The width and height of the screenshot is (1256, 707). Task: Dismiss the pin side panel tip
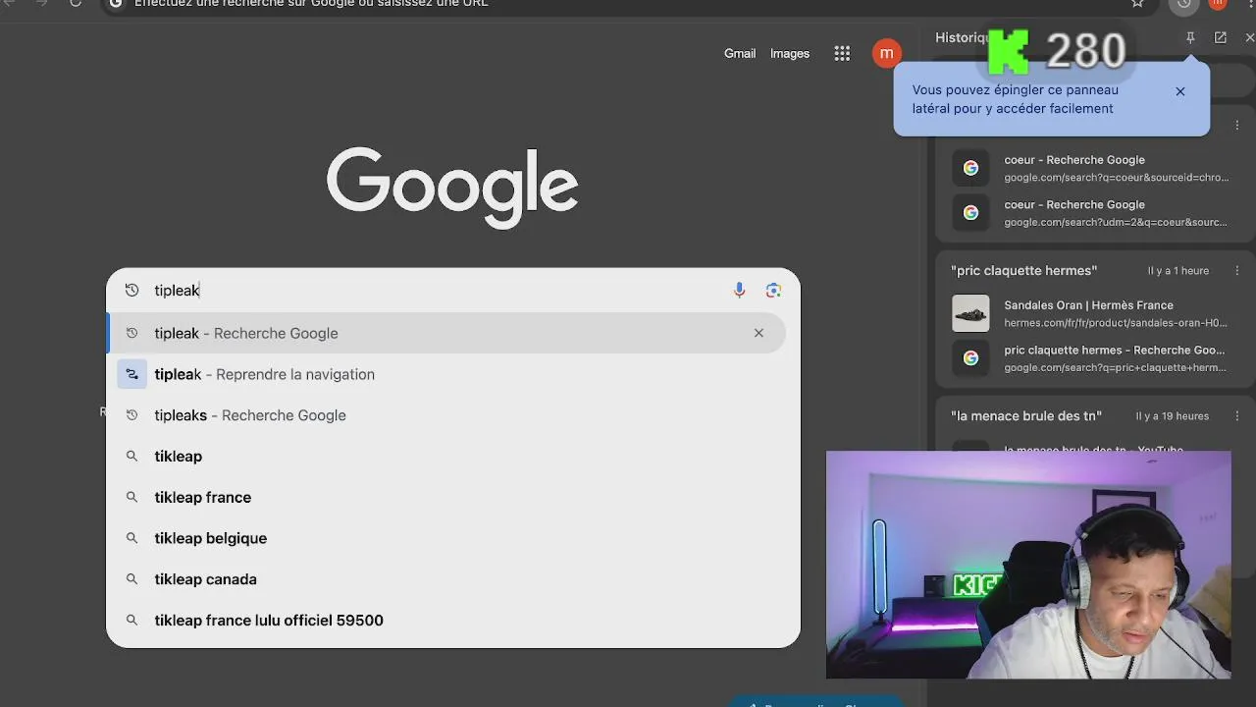click(1180, 91)
